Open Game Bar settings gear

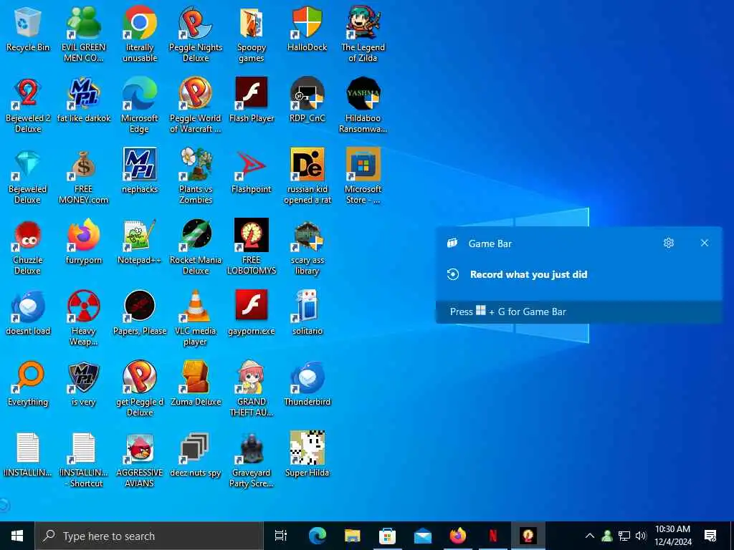(x=669, y=243)
